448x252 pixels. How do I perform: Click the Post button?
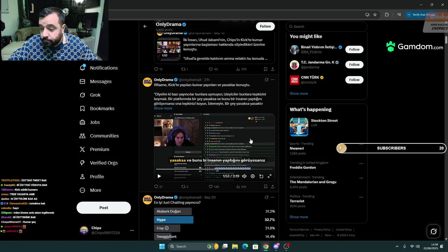click(x=104, y=208)
